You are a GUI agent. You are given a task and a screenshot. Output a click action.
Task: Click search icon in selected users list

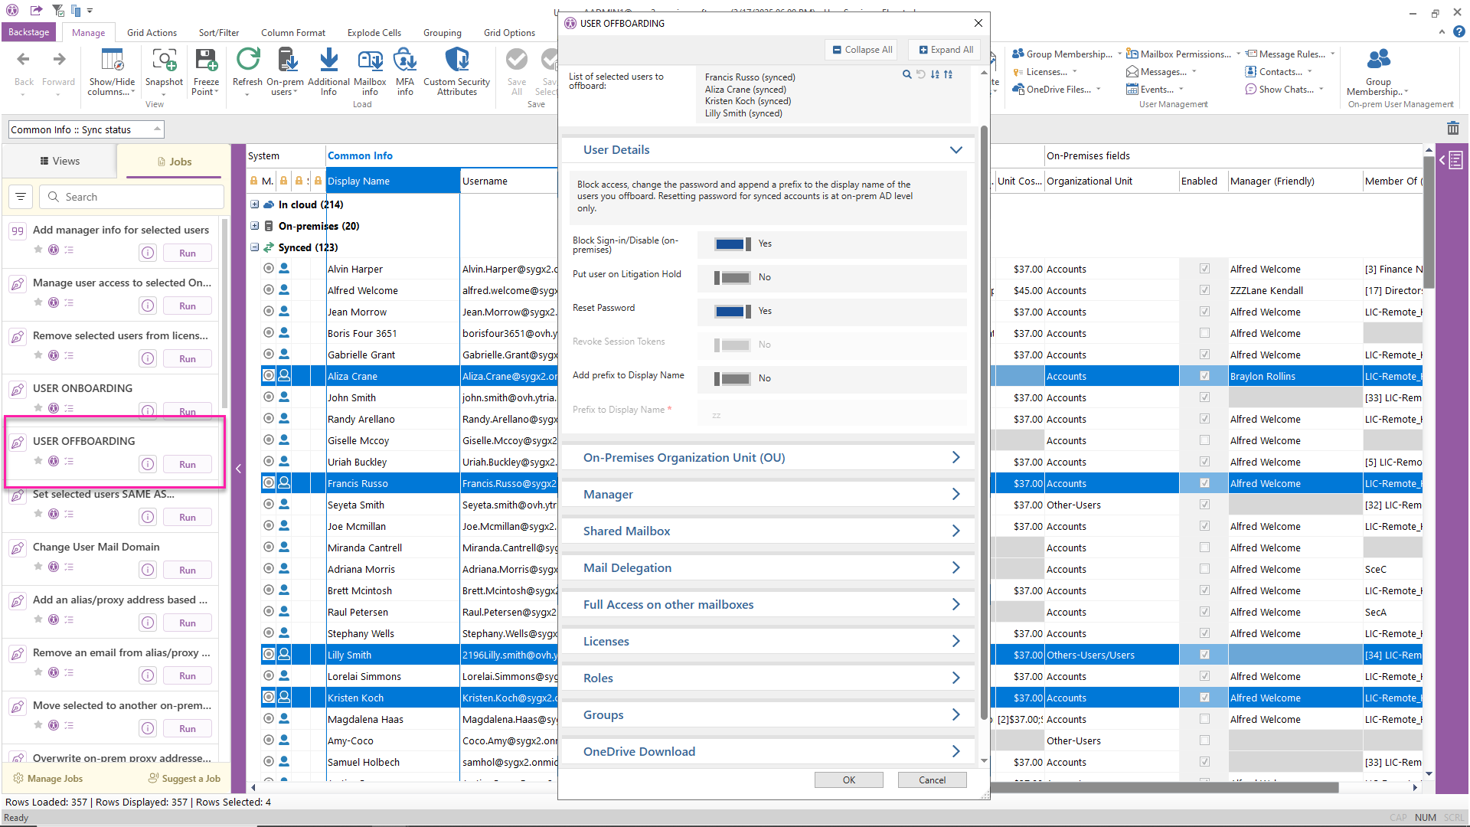(x=906, y=74)
